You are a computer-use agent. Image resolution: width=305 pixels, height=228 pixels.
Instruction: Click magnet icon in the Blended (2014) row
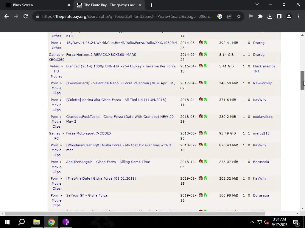[x=201, y=66]
